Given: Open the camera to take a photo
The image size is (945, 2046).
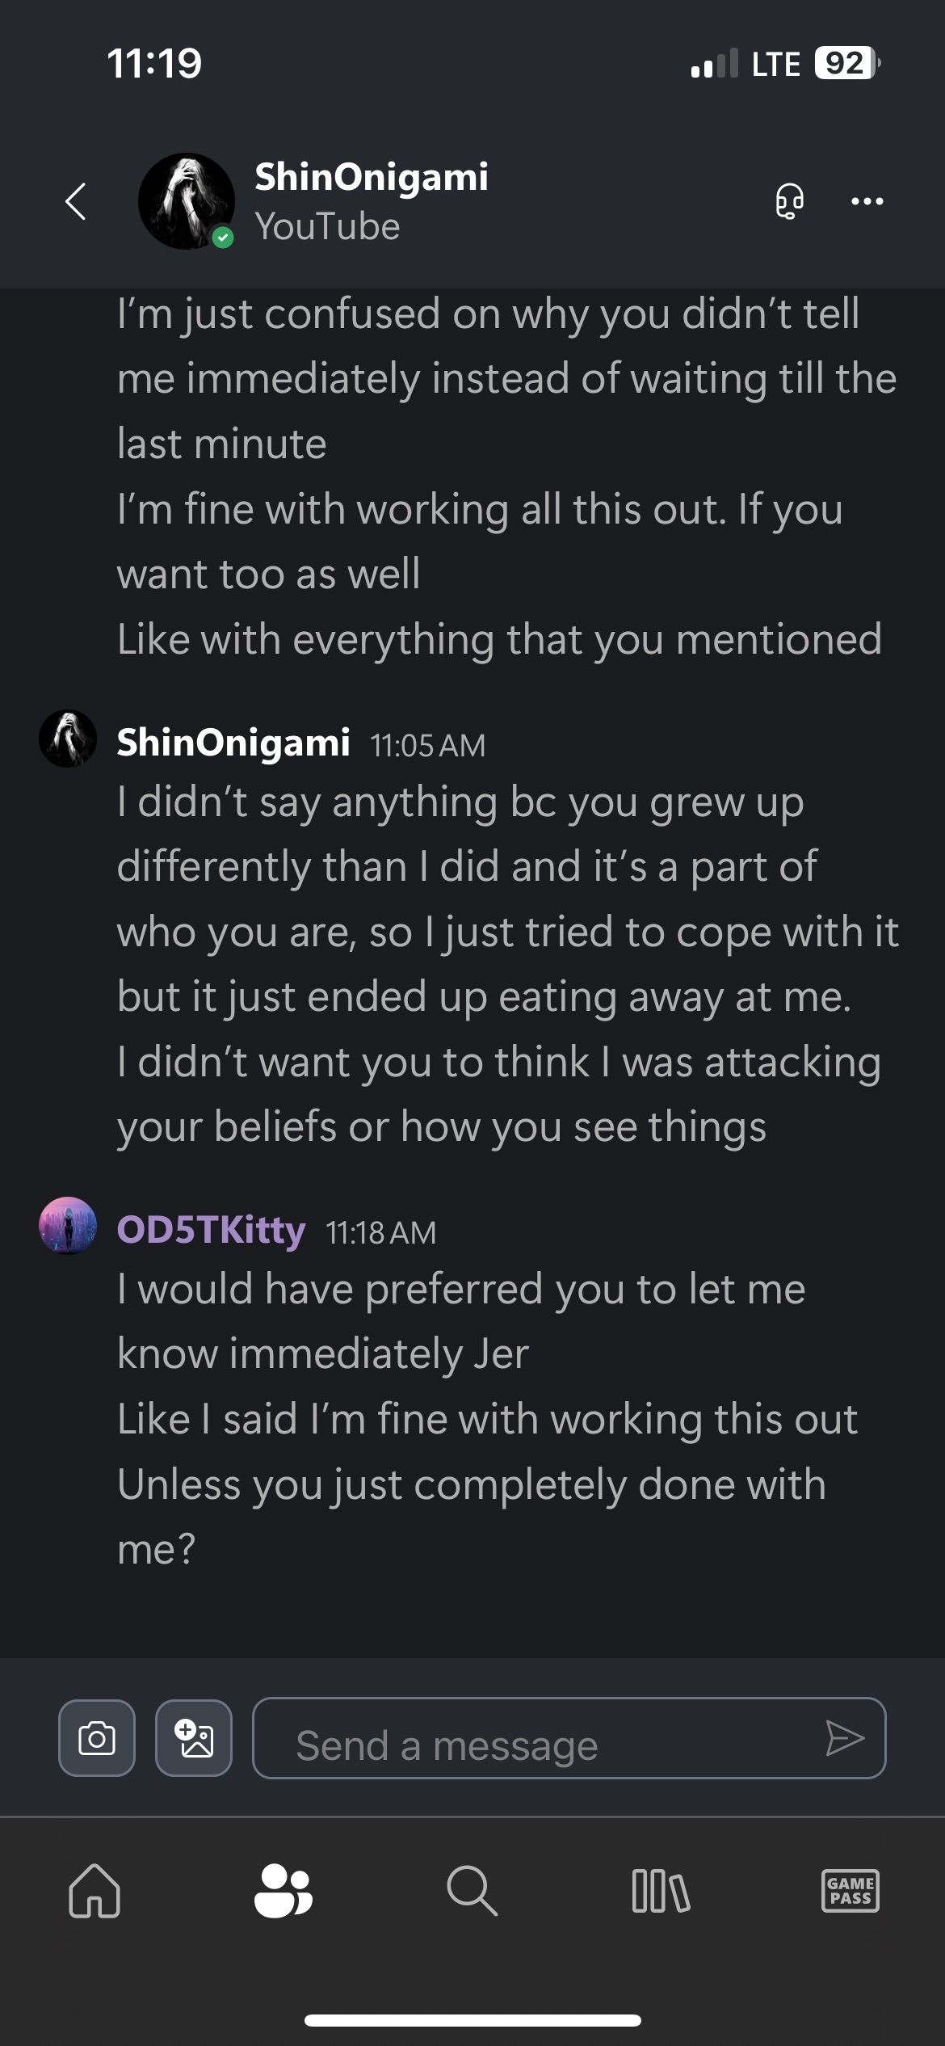Looking at the screenshot, I should 97,1737.
